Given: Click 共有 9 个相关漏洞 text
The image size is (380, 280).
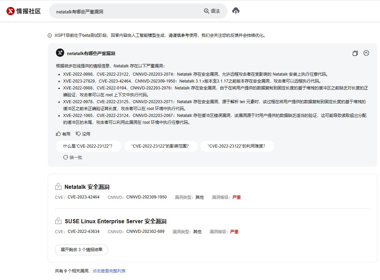Looking at the screenshot, I should [72, 271].
